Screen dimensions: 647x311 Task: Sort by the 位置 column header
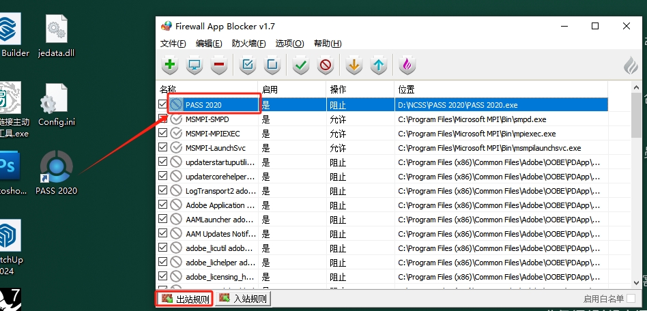pos(501,89)
